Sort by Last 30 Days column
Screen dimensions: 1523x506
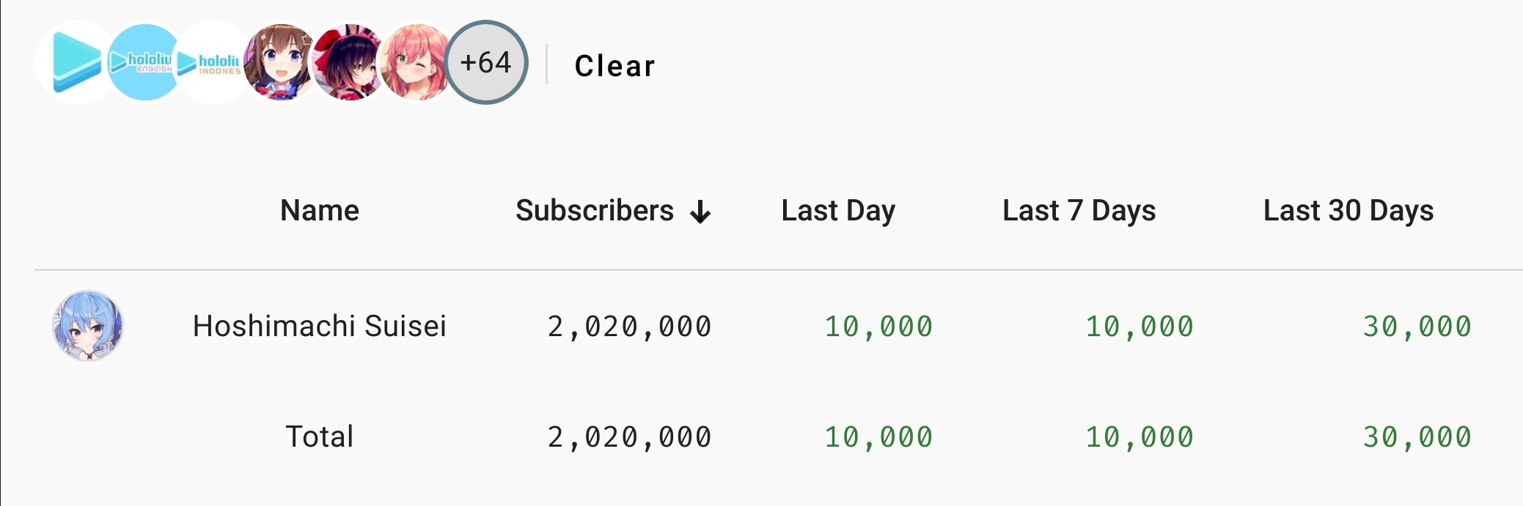click(1348, 211)
